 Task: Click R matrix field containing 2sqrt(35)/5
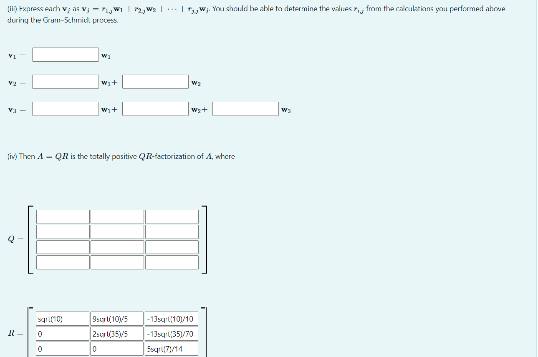[117, 334]
